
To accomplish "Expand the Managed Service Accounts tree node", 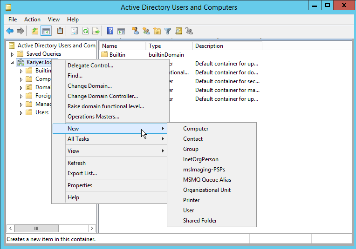I will pyautogui.click(x=21, y=105).
